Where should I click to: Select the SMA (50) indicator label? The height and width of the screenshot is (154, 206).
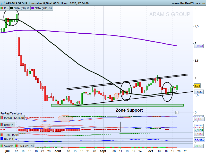click(x=20, y=8)
